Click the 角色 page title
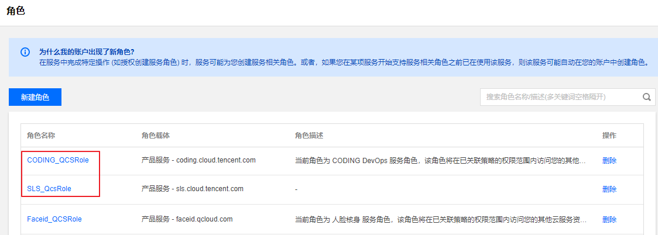 click(16, 11)
